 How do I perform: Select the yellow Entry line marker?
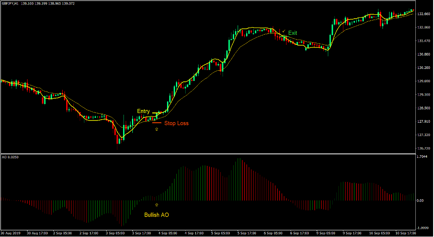point(158,112)
